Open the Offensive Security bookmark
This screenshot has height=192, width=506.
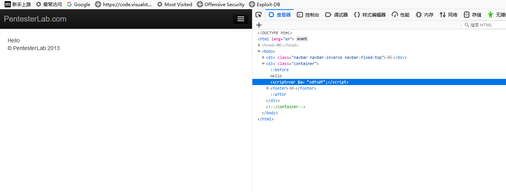pos(221,4)
